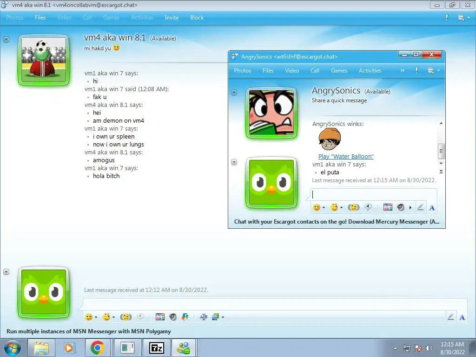Click the Mercury Messenger download banner

click(337, 222)
